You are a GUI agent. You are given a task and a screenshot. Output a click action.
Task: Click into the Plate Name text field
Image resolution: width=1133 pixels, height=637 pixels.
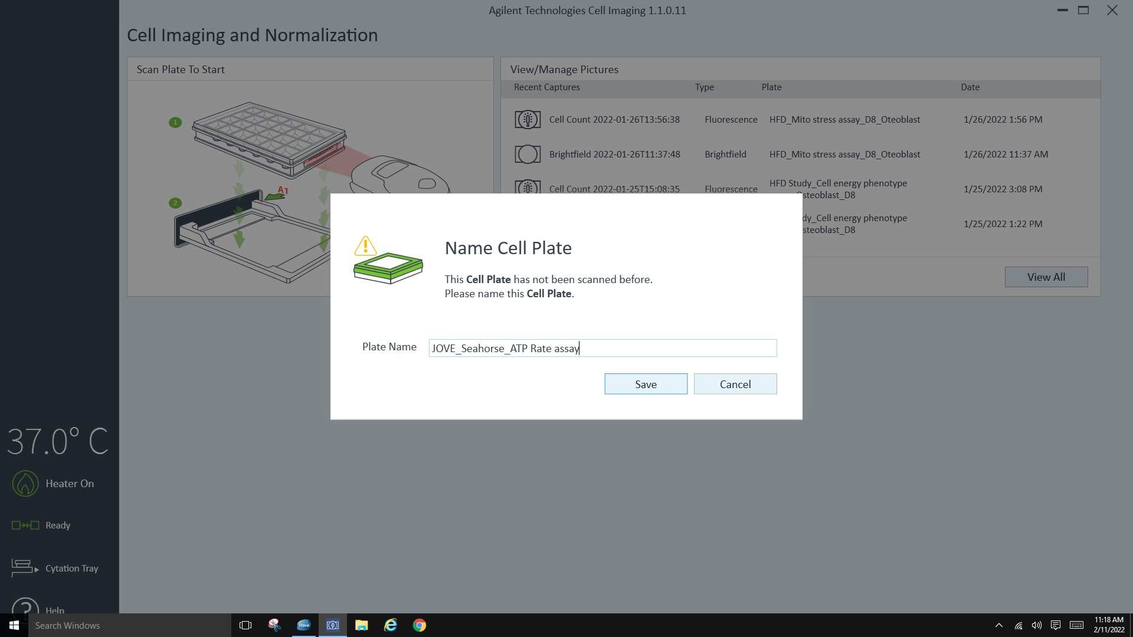(x=602, y=348)
